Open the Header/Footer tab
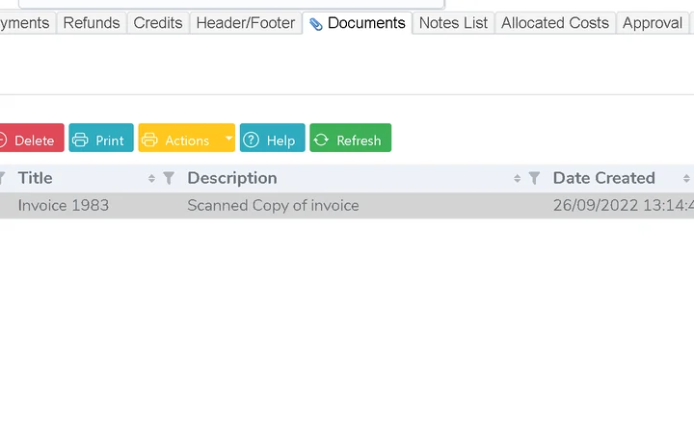The width and height of the screenshot is (694, 433). 246,23
